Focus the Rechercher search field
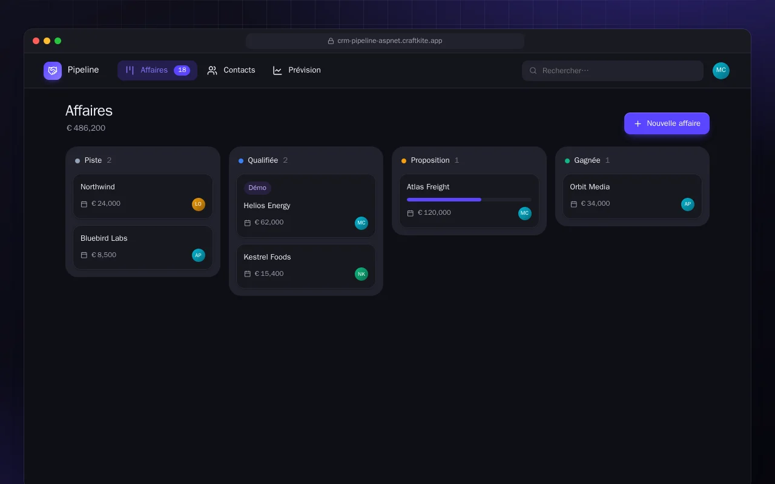The width and height of the screenshot is (775, 484). 613,71
